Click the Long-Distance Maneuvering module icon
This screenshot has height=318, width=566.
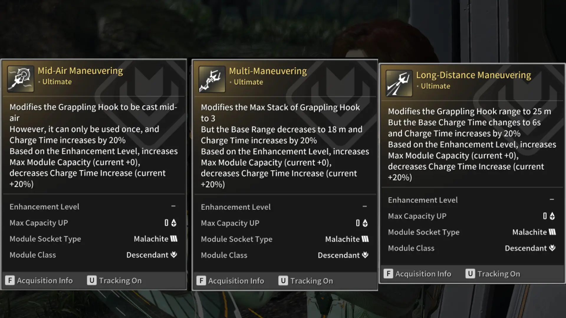pos(399,83)
